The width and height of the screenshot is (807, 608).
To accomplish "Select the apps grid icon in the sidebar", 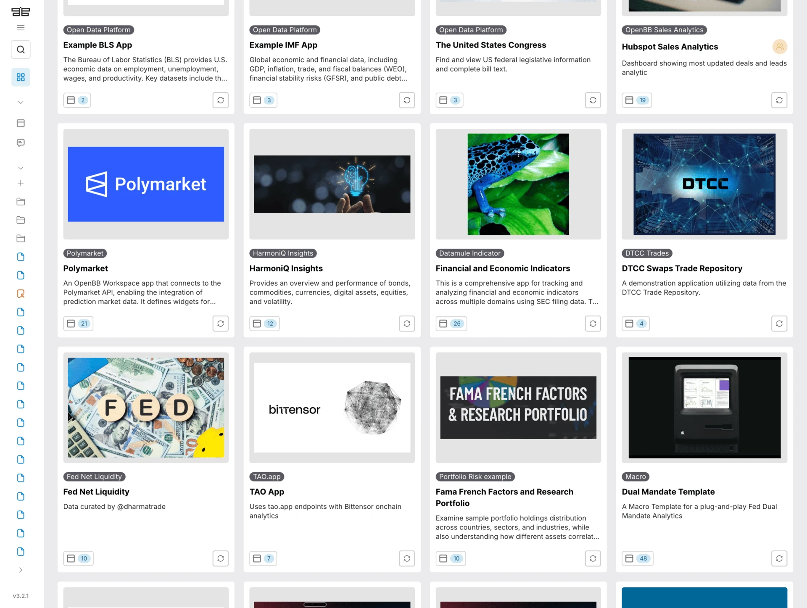I will tap(21, 77).
